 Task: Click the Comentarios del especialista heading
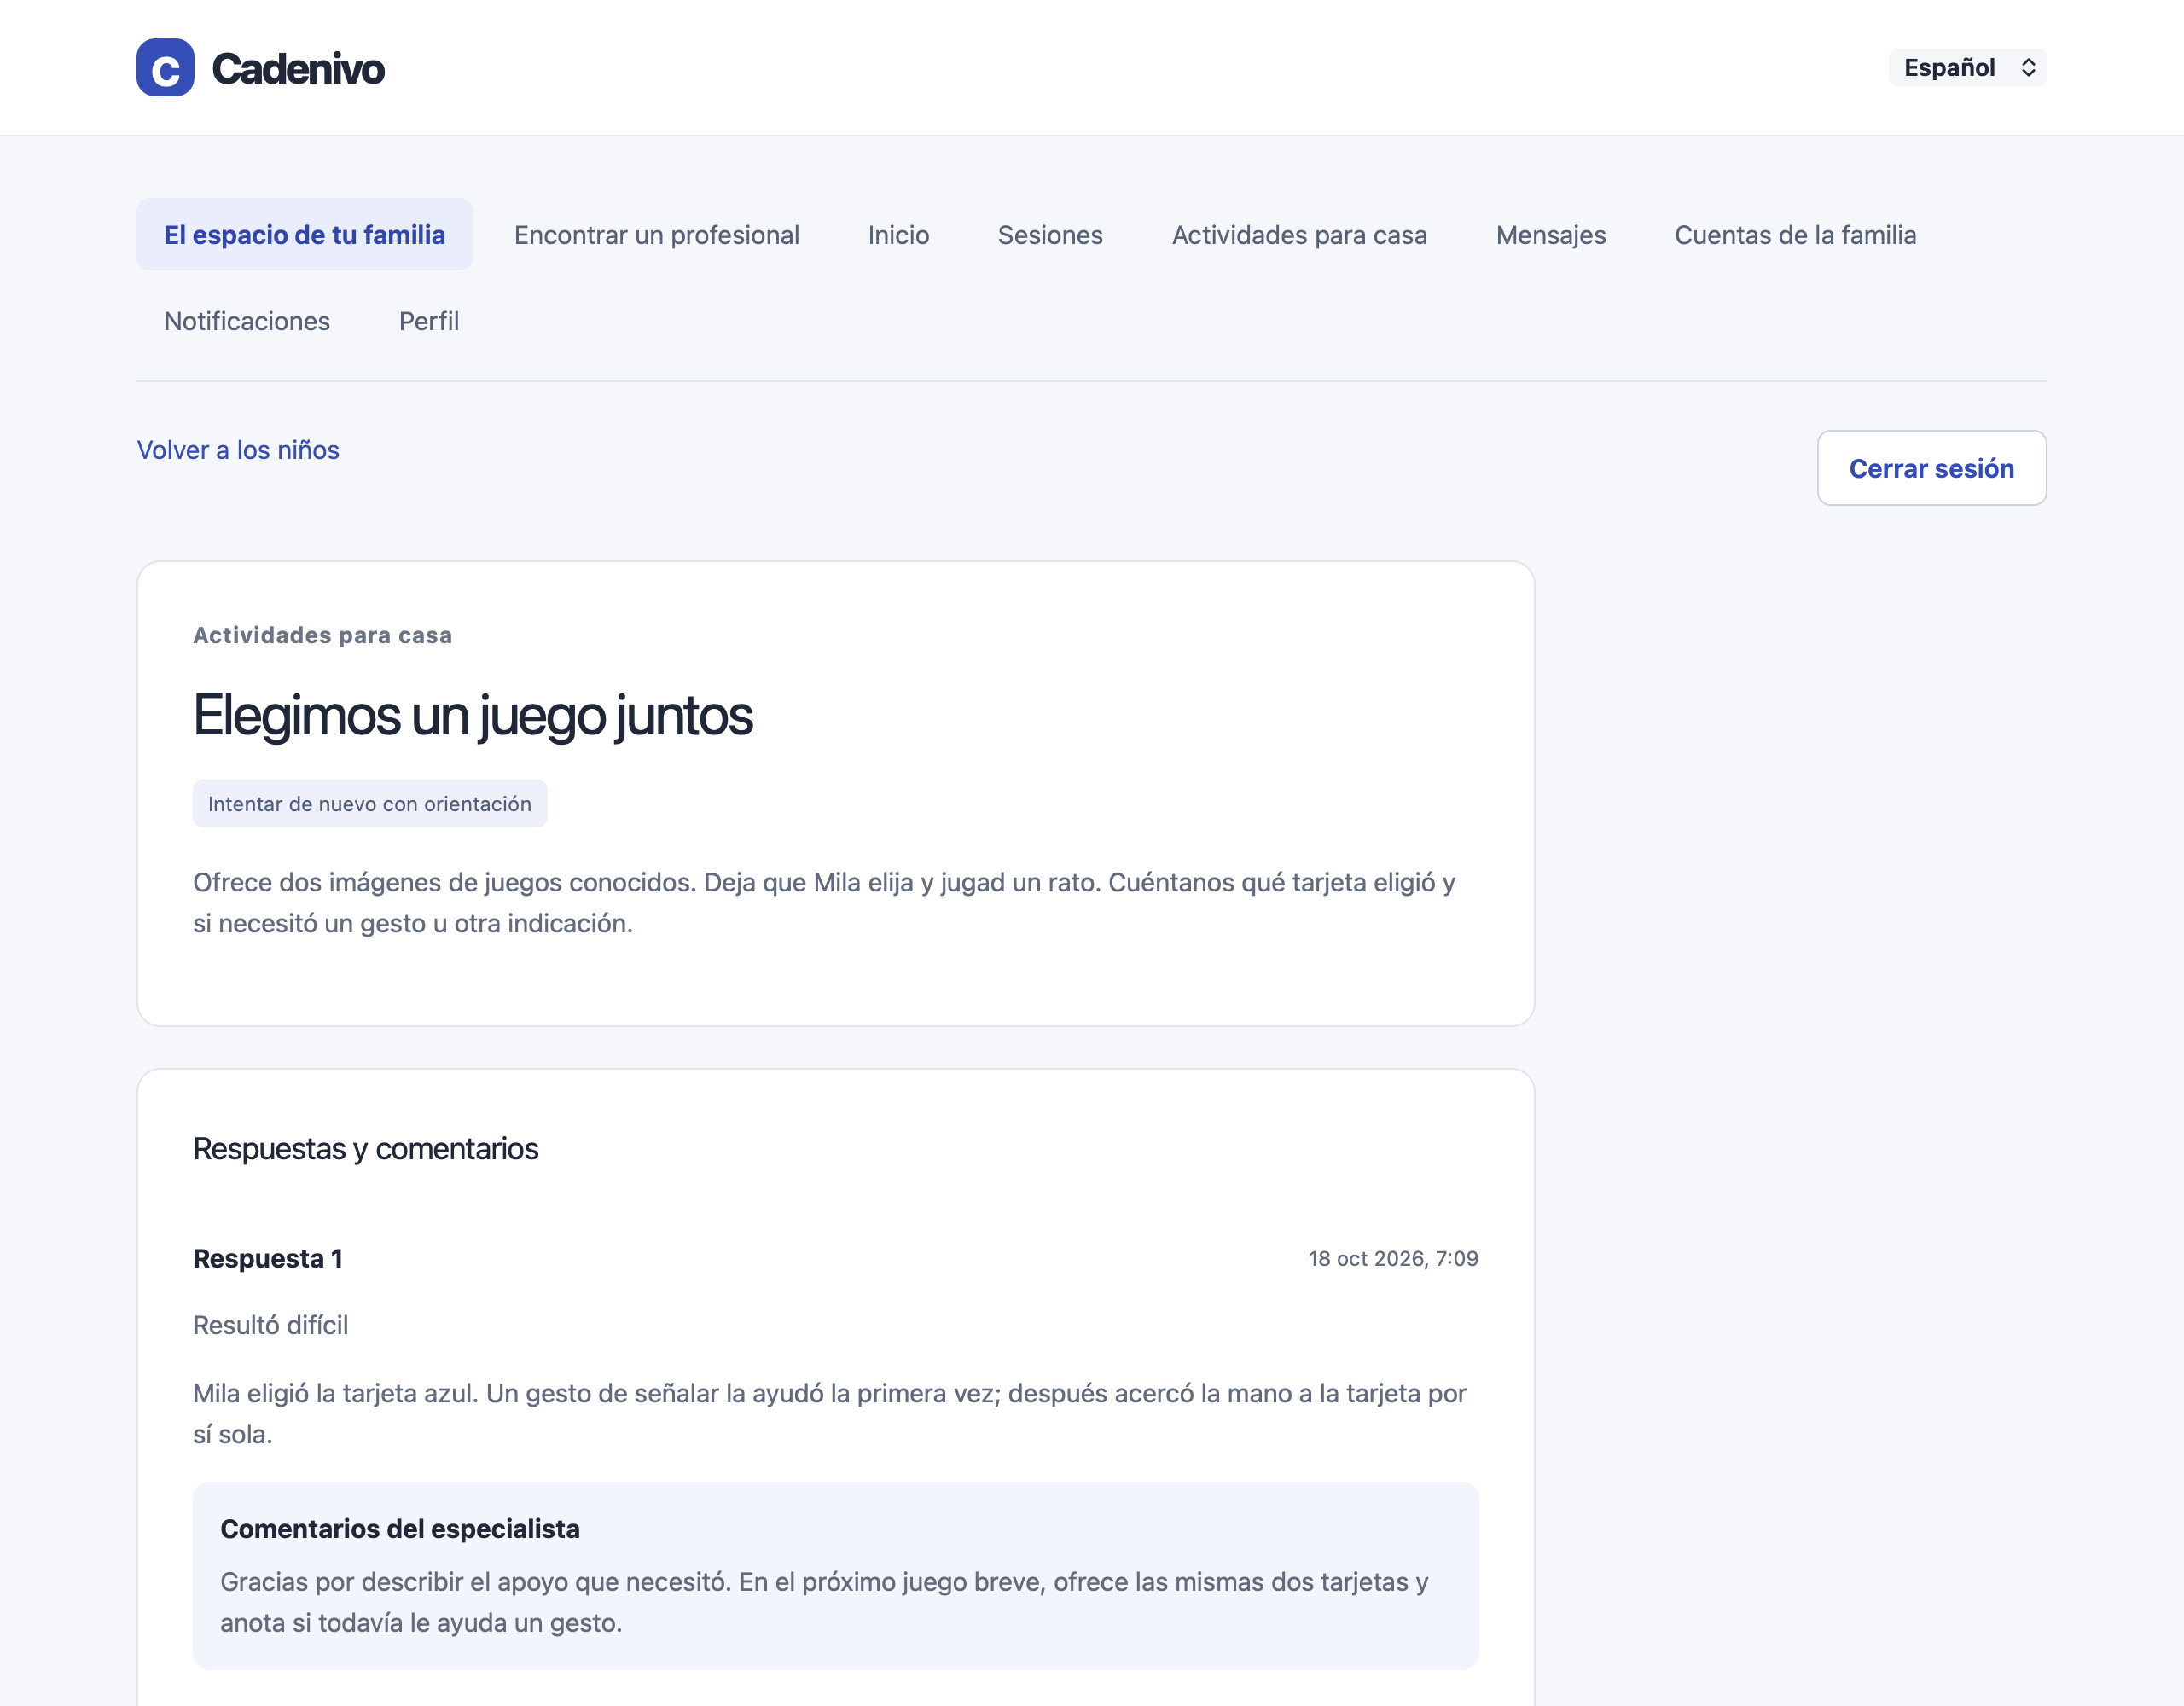400,1529
